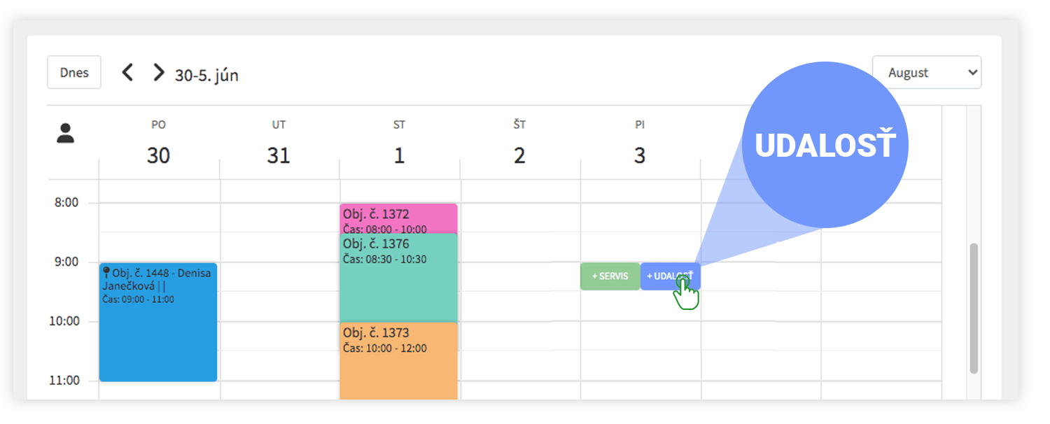The image size is (1050, 424).
Task: Select Thursday 2 column header
Action: click(x=519, y=142)
